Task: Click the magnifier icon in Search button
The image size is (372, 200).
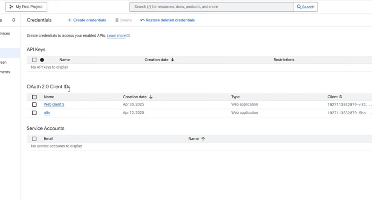Action: 299,7
